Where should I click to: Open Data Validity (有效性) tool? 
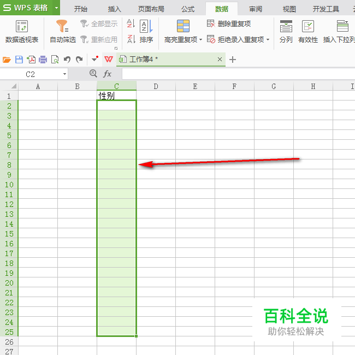308,31
